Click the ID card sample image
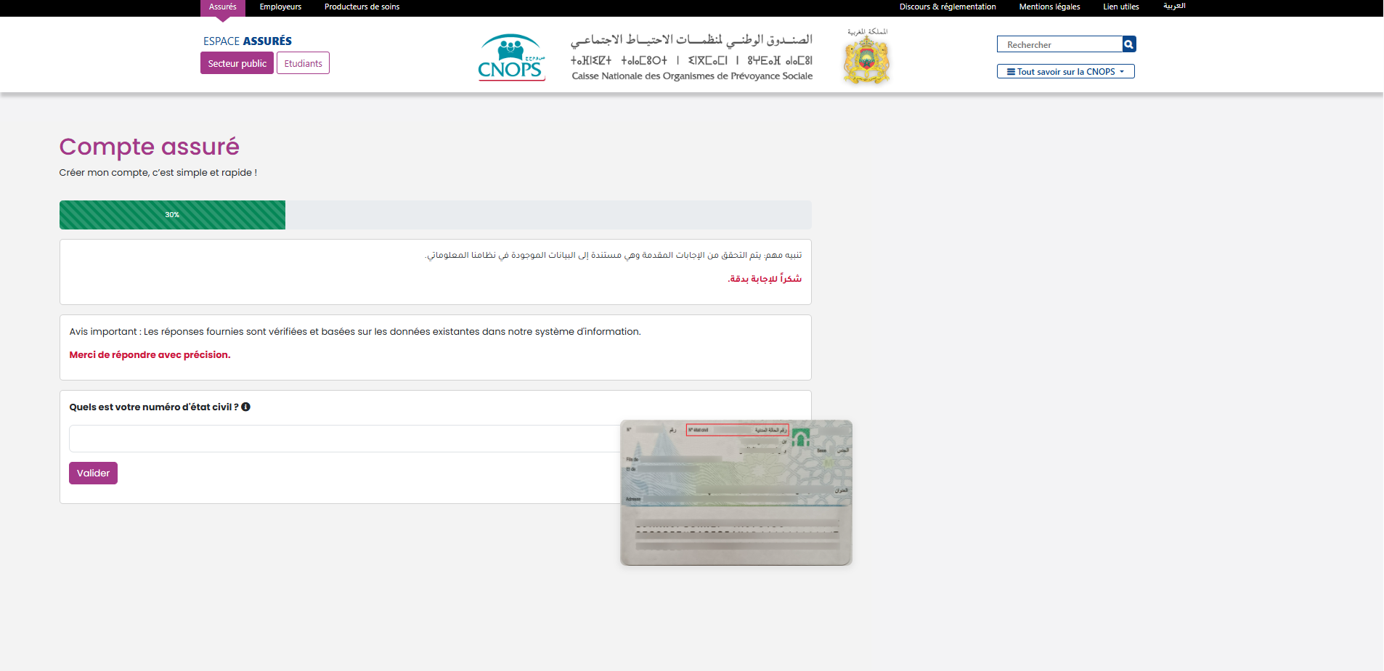The image size is (1384, 671). click(x=736, y=492)
